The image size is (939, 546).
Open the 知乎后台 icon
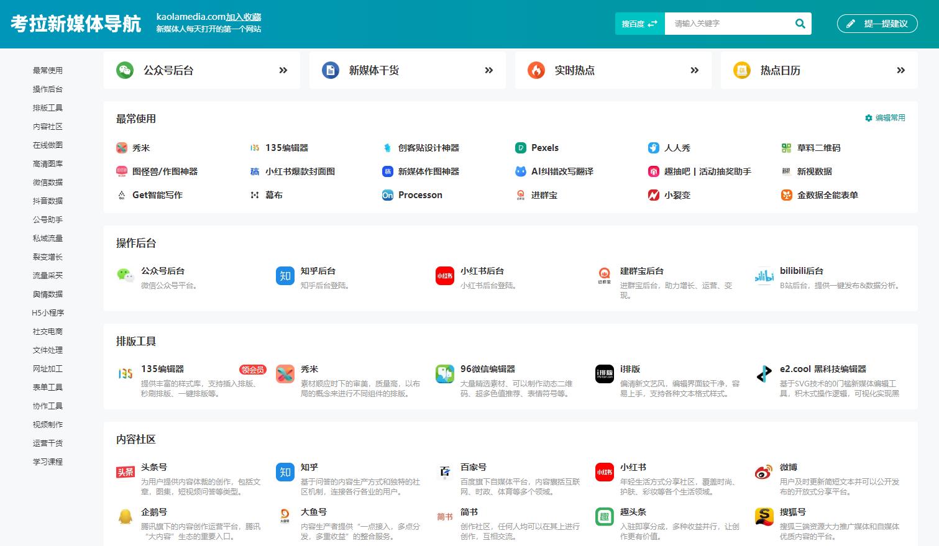285,276
